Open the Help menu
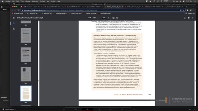 [58, 1]
